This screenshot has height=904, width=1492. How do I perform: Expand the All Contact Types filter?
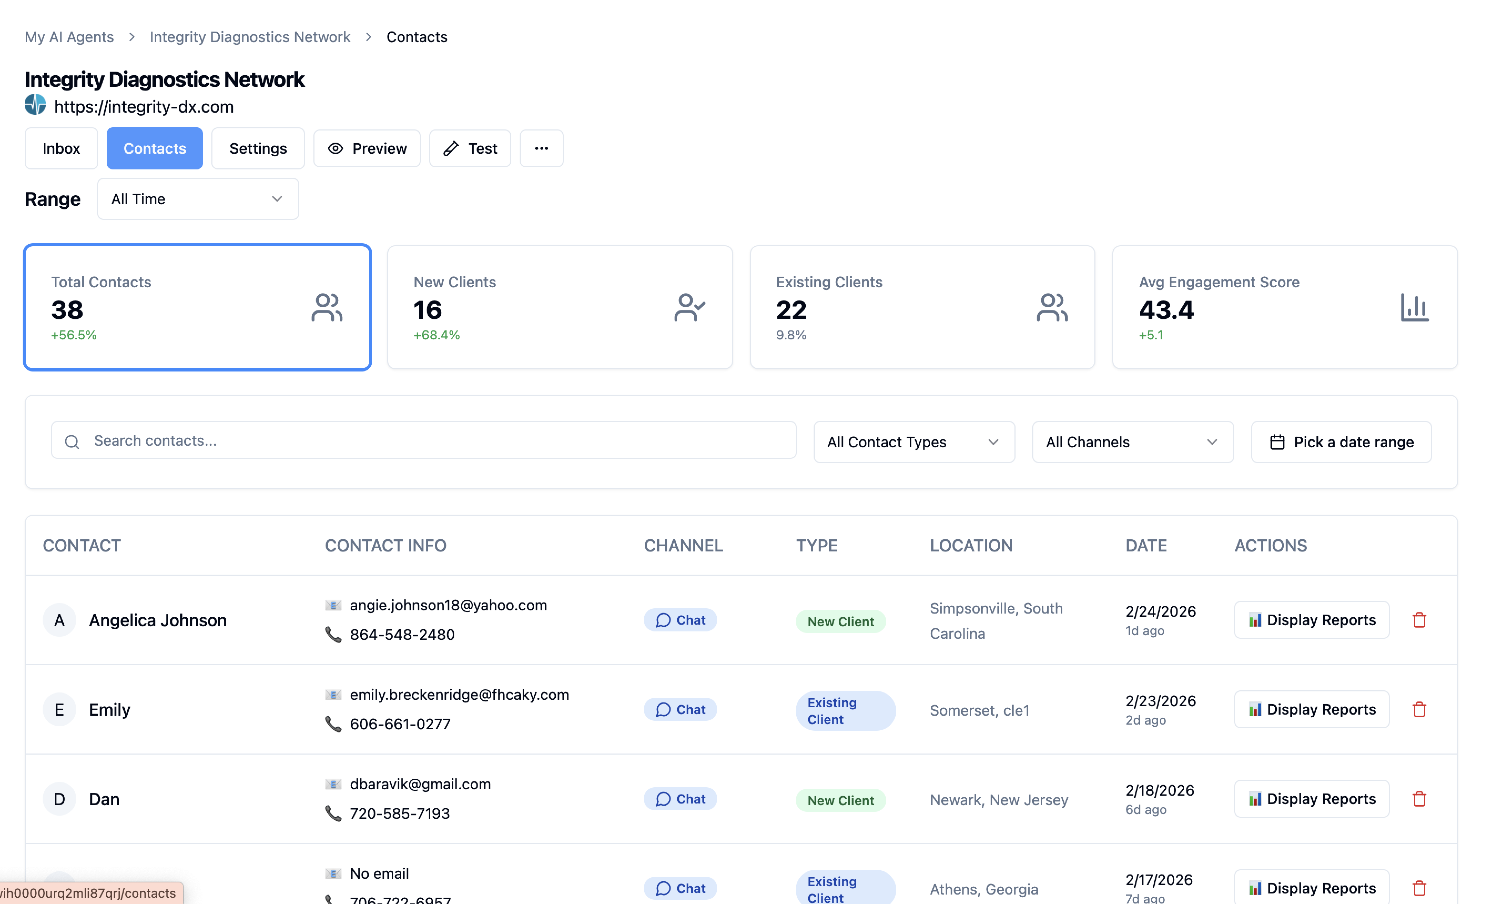(x=914, y=442)
